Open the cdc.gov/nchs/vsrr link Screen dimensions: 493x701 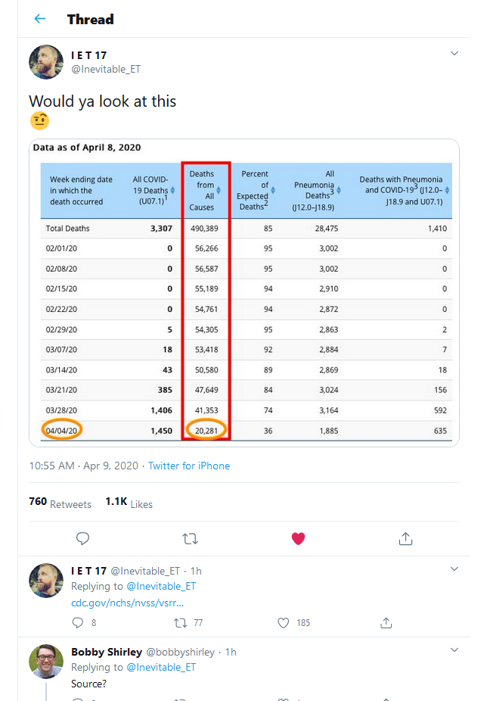[128, 603]
